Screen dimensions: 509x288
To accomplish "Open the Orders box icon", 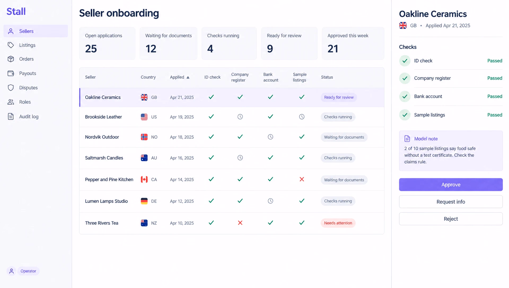I will tap(11, 59).
